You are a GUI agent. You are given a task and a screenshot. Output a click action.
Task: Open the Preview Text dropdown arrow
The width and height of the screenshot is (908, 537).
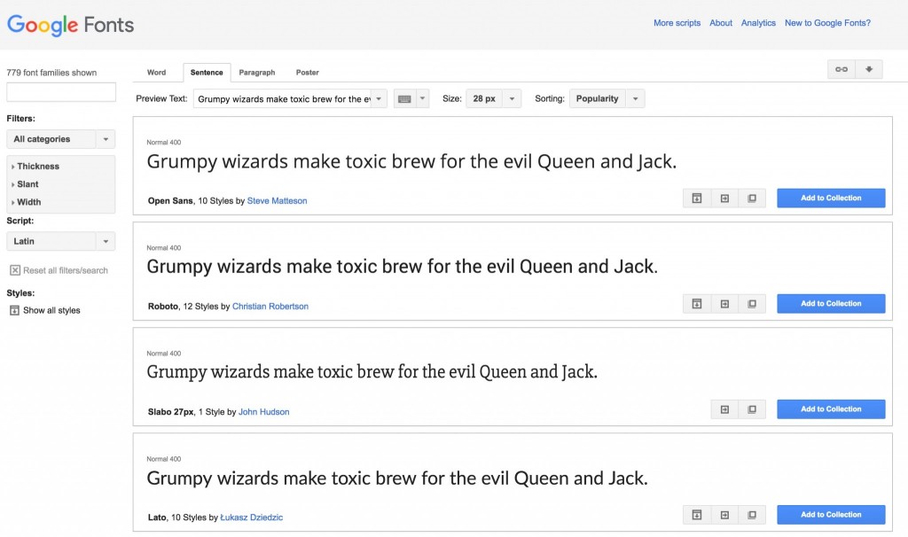point(379,99)
